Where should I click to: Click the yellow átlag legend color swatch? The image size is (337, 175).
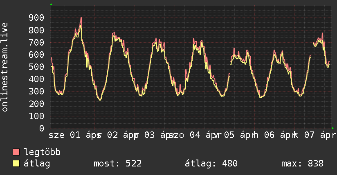coord(16,164)
